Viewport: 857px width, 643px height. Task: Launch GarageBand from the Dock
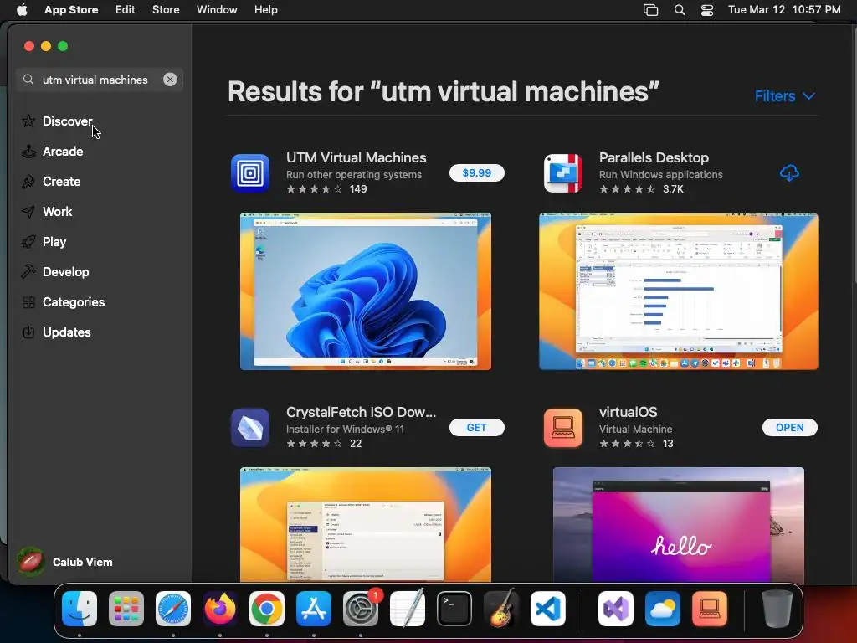(x=501, y=609)
